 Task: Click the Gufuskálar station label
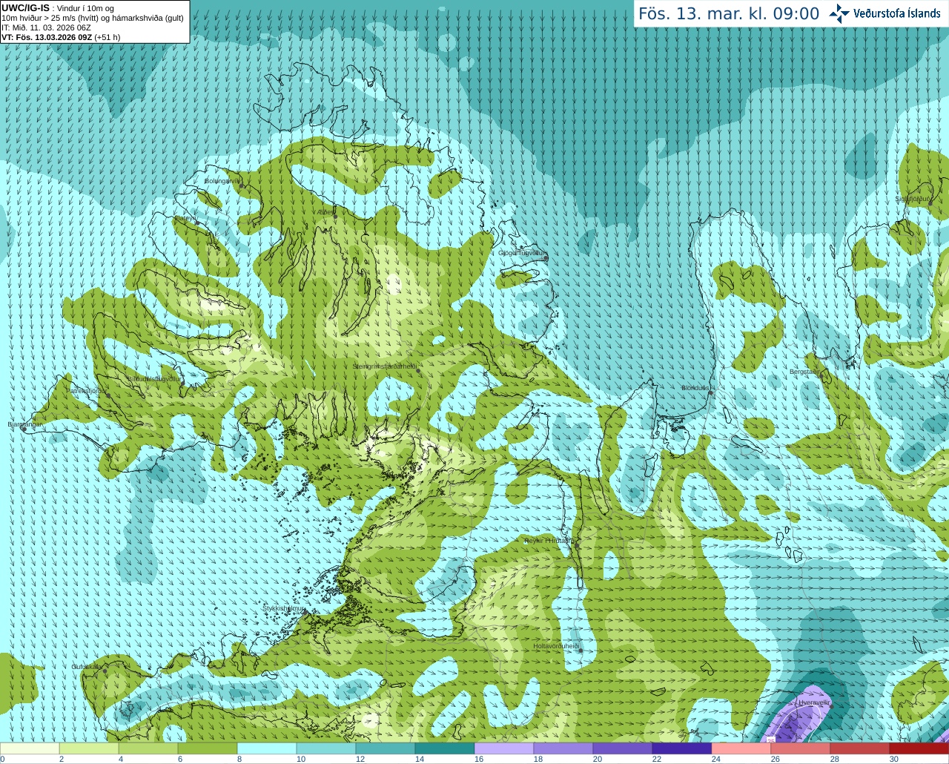(87, 666)
